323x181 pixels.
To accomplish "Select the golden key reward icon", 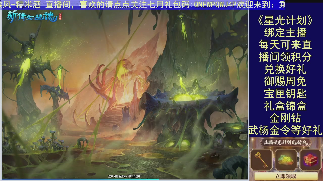I will click(x=261, y=159).
